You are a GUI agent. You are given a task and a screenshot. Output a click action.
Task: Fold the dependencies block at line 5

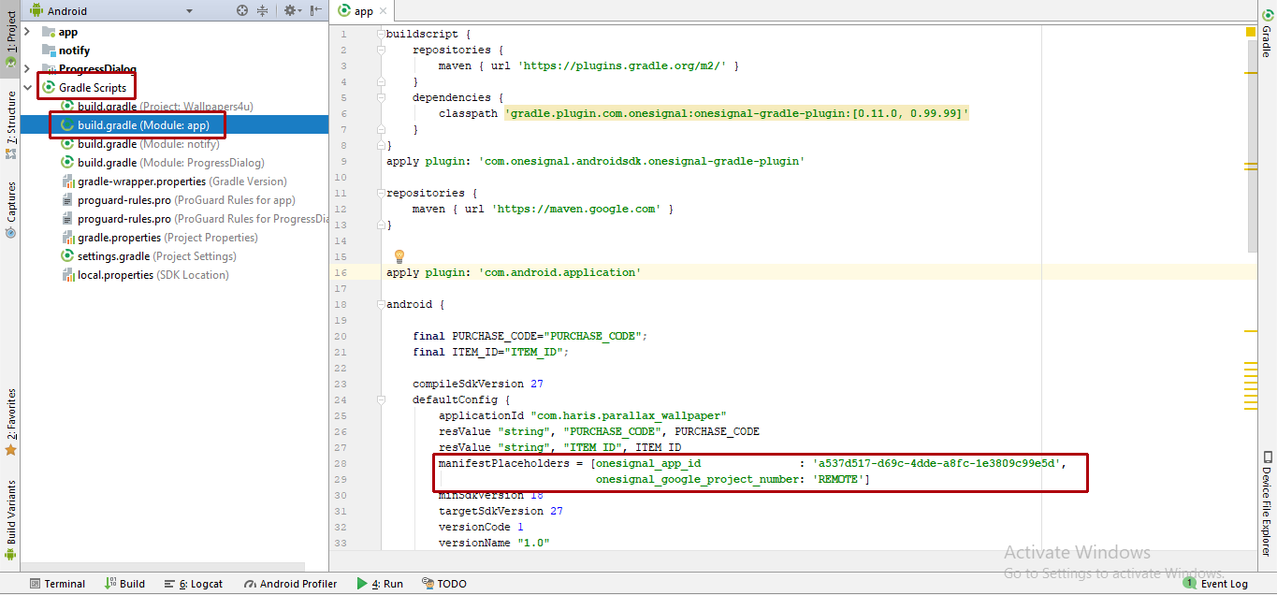click(x=381, y=97)
